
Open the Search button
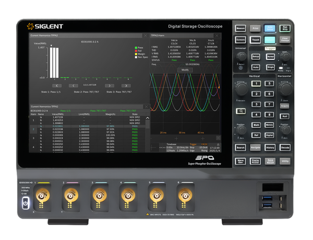(x=240, y=148)
